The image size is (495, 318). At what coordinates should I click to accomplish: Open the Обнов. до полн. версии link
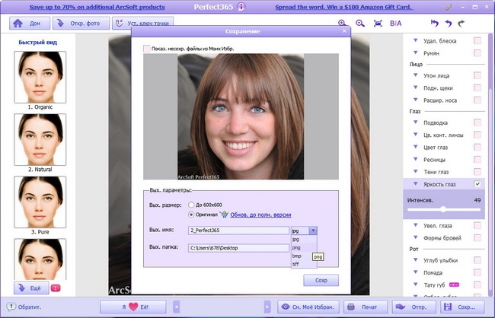260,215
